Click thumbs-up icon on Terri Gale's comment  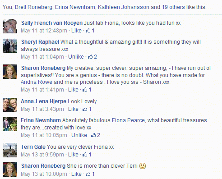click(85, 155)
